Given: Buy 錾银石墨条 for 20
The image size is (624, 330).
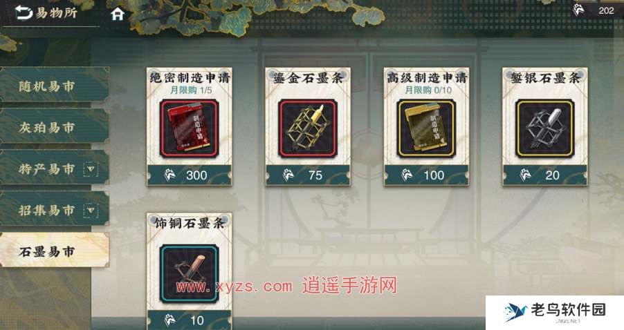Looking at the screenshot, I should [545, 175].
